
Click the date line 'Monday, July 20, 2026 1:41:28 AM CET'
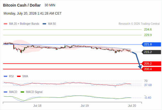pyautogui.click(x=33, y=13)
